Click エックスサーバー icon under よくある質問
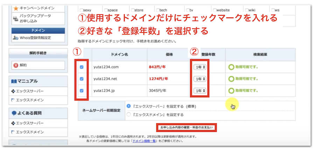 pyautogui.click(x=13, y=123)
